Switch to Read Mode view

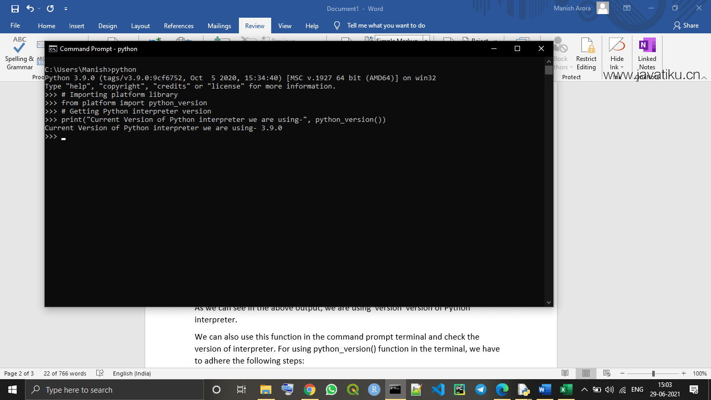point(565,373)
